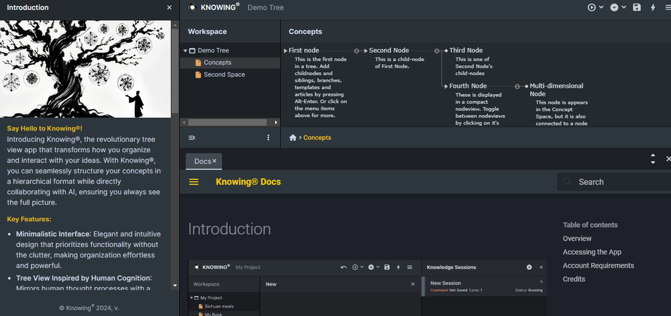Viewport: 671px width, 316px height.
Task: Open the dropdown arrow next to plus
Action: point(623,7)
